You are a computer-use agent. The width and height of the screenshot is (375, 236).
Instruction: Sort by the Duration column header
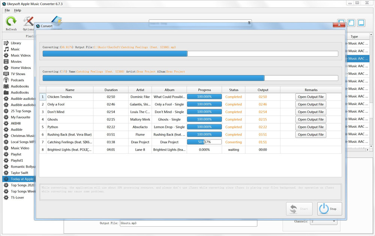(x=111, y=90)
